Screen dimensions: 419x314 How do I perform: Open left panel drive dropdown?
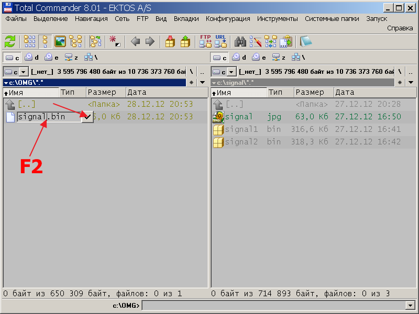[x=24, y=72]
